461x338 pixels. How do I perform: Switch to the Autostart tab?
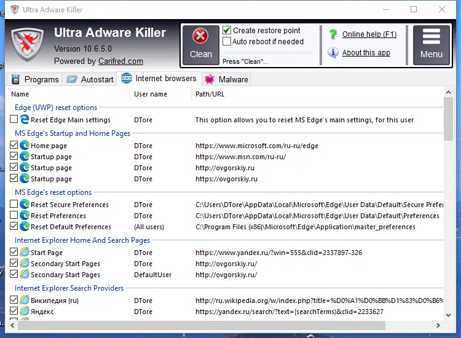point(90,79)
